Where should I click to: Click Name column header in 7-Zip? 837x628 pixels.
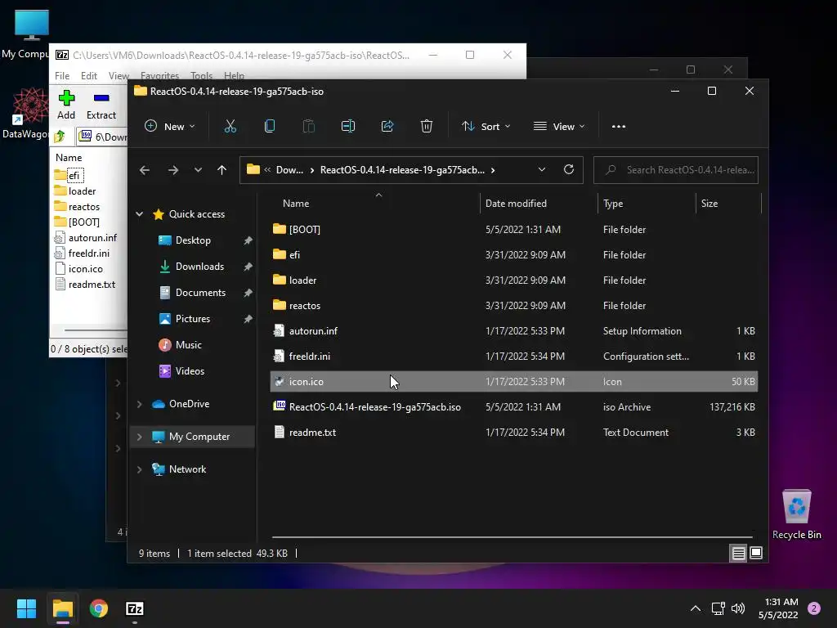click(x=69, y=158)
